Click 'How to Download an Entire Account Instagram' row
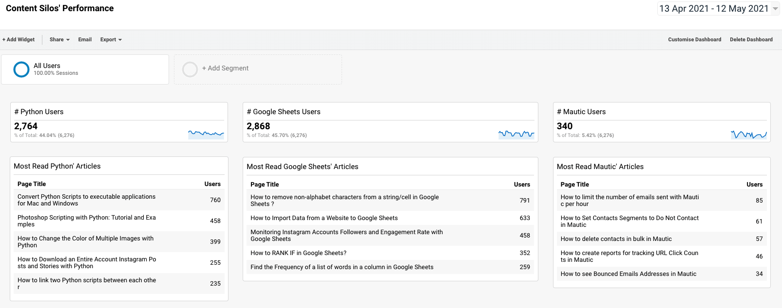The width and height of the screenshot is (782, 308). point(119,263)
